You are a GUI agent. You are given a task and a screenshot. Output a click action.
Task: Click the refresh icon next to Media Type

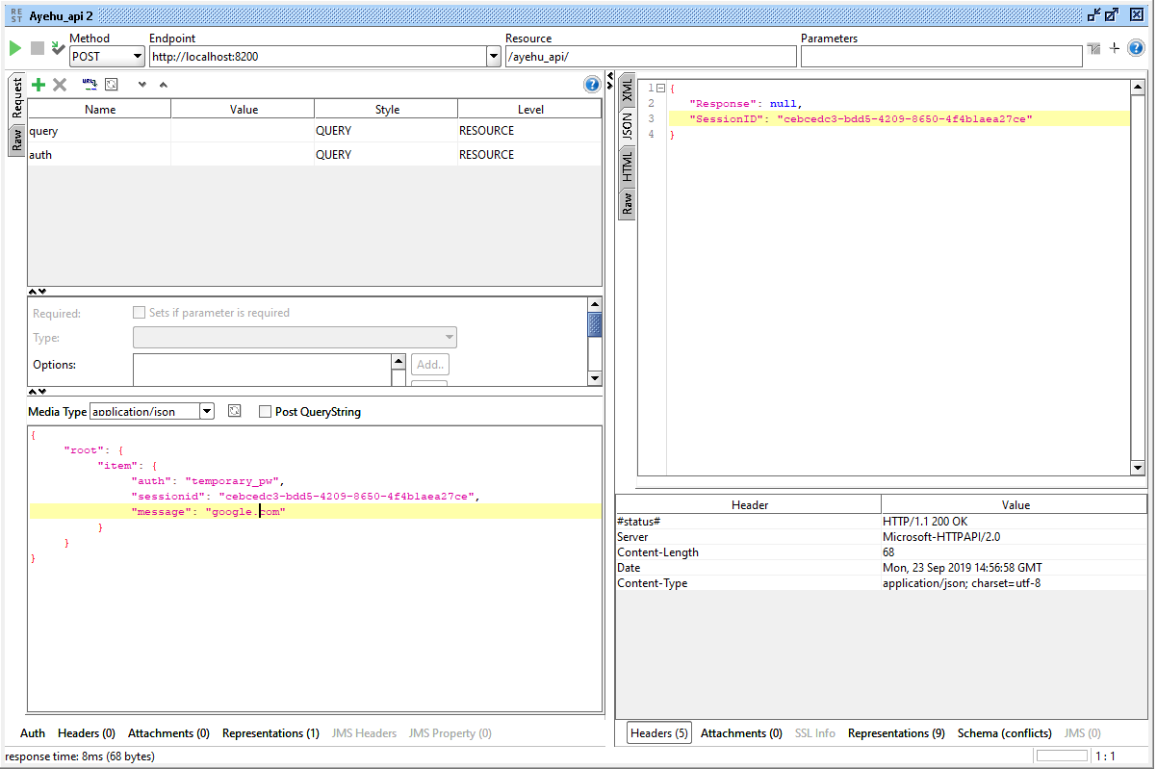234,411
